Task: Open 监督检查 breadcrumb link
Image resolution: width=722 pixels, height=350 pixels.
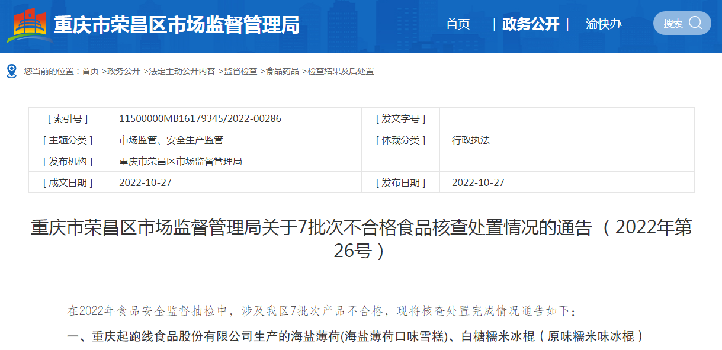Action: (x=240, y=71)
